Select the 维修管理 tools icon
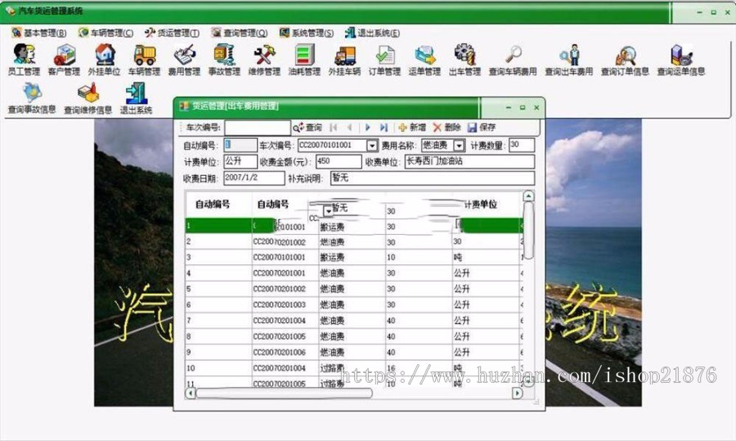Viewport: 736px width, 441px height. click(264, 55)
